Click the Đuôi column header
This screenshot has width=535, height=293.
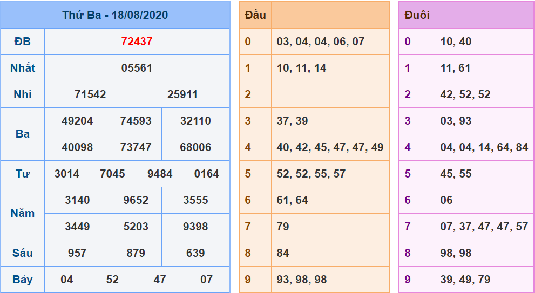[417, 15]
